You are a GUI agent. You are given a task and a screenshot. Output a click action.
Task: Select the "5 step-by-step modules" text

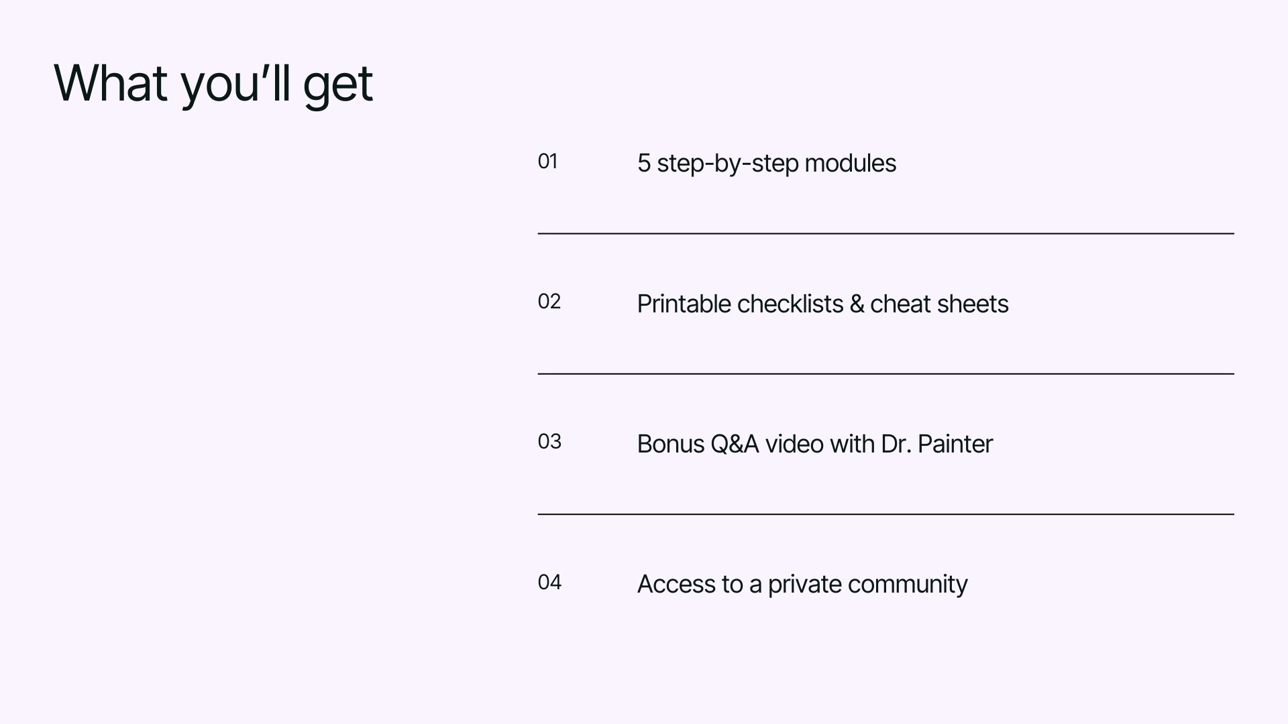pos(766,164)
